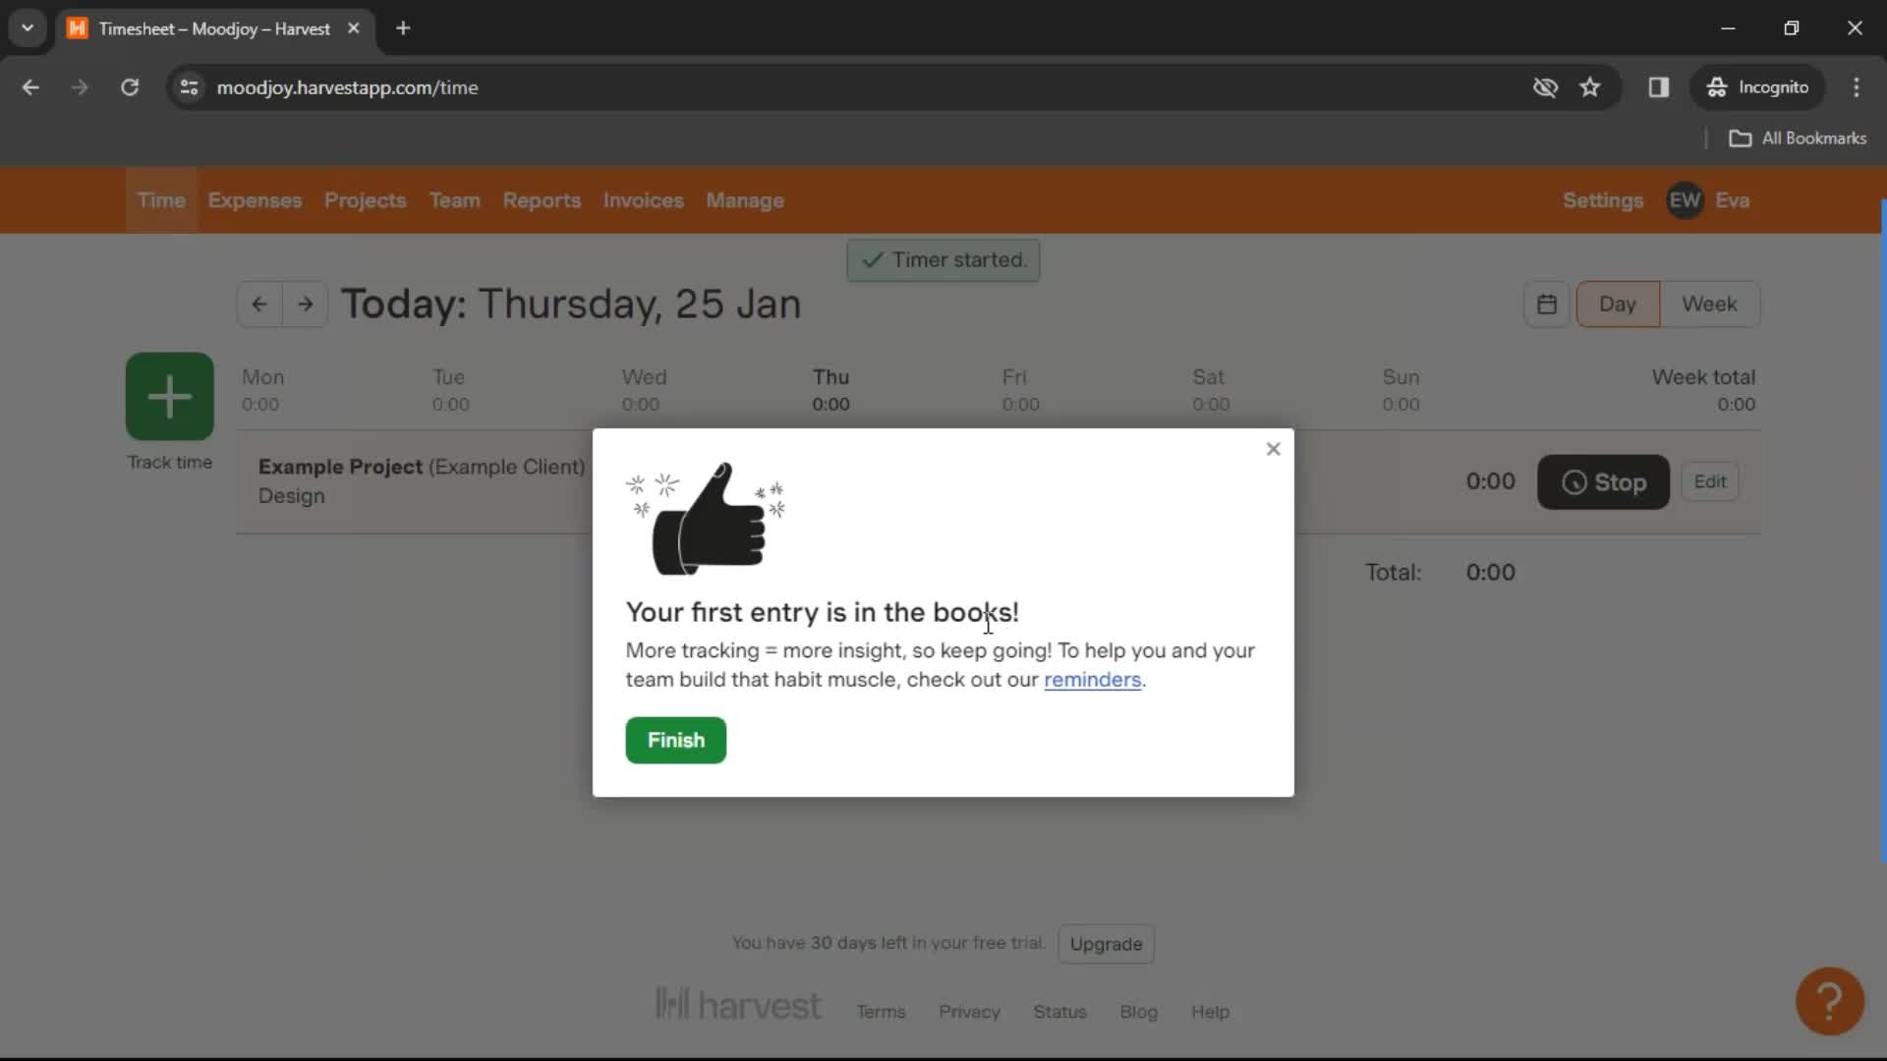Image resolution: width=1887 pixels, height=1061 pixels.
Task: Select the Invoices menu item
Action: tap(643, 199)
